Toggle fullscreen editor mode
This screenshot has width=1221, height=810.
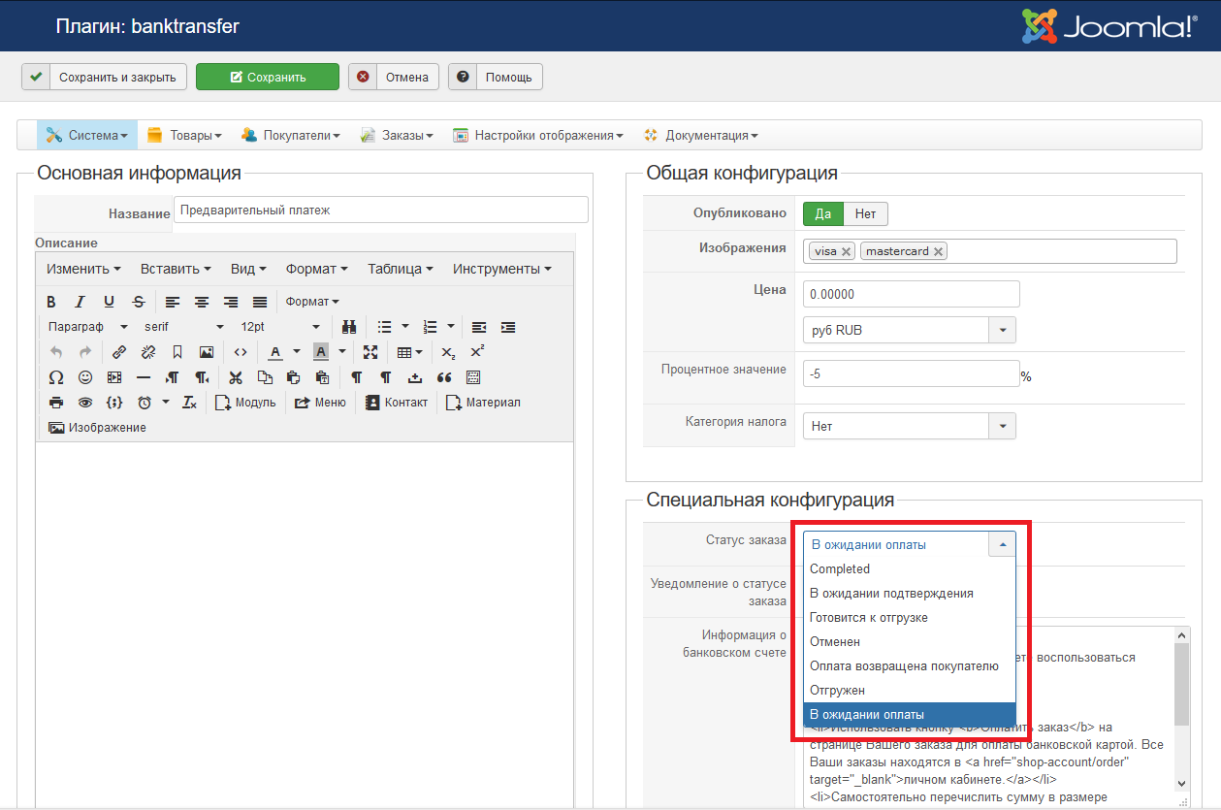click(370, 352)
